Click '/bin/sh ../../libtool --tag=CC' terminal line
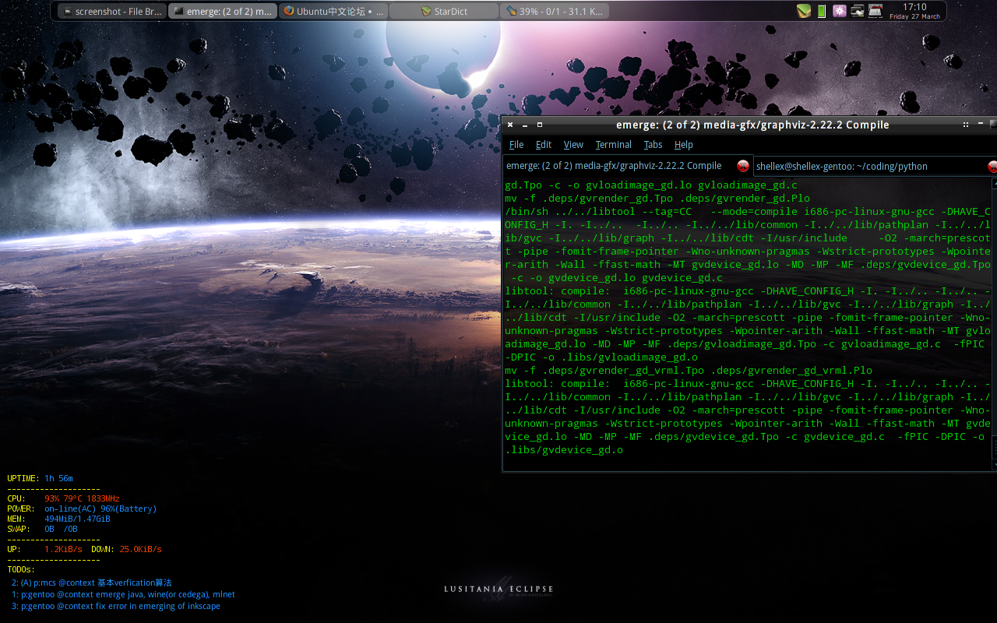The height and width of the screenshot is (623, 997). point(748,211)
